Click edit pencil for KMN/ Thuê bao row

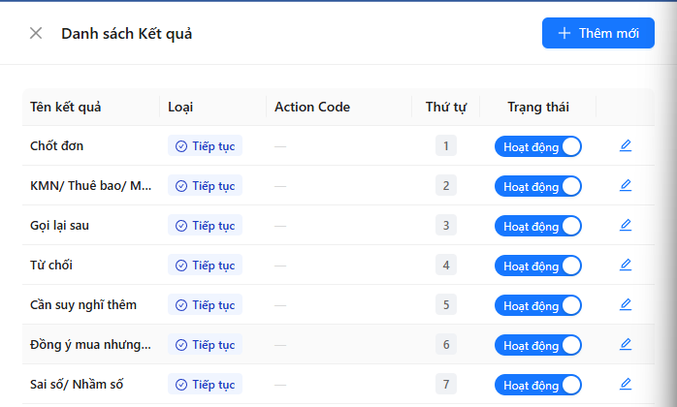[x=626, y=186]
